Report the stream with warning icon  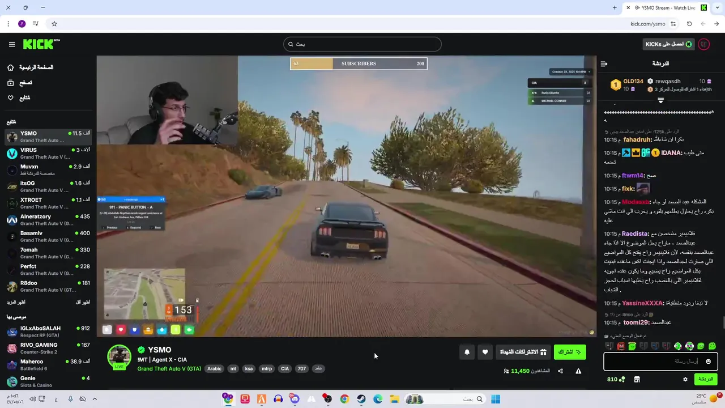point(578,371)
